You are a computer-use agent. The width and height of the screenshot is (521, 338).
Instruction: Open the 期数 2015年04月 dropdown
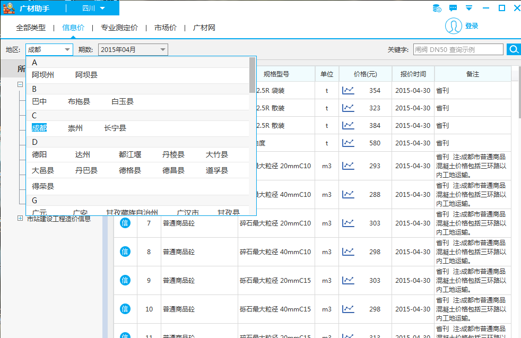click(x=133, y=49)
